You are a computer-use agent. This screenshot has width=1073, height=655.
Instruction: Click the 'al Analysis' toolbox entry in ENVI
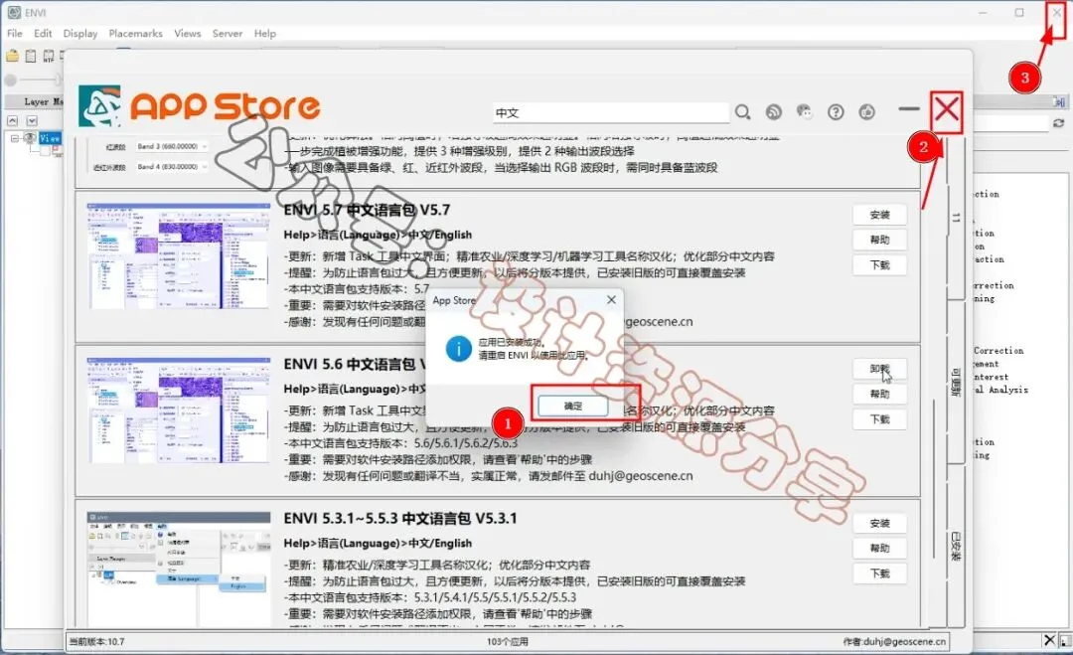(x=1000, y=390)
